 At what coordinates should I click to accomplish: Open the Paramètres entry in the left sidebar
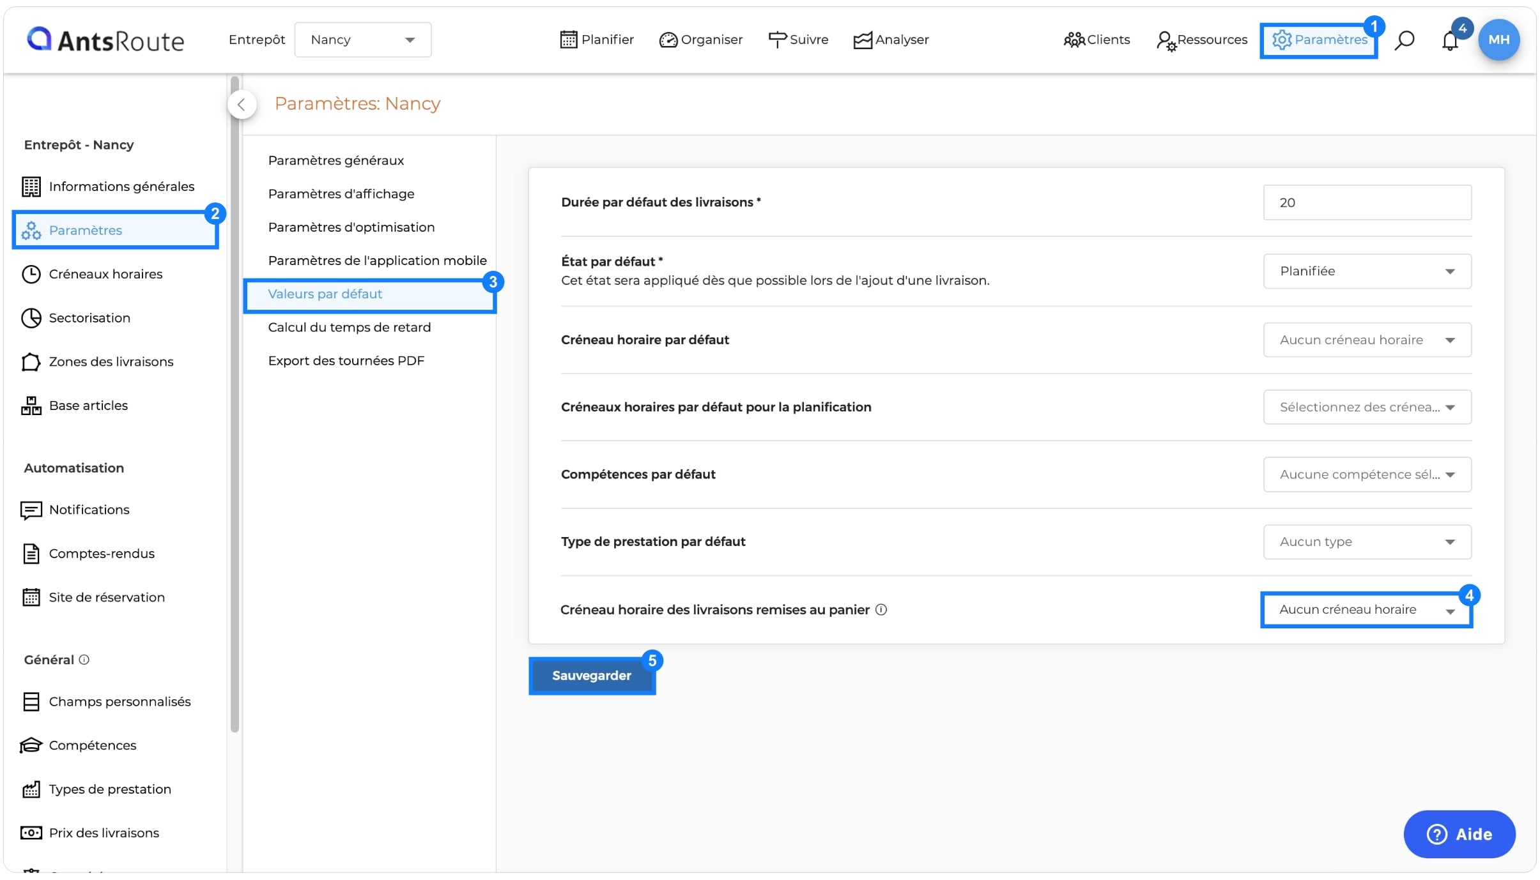[116, 231]
